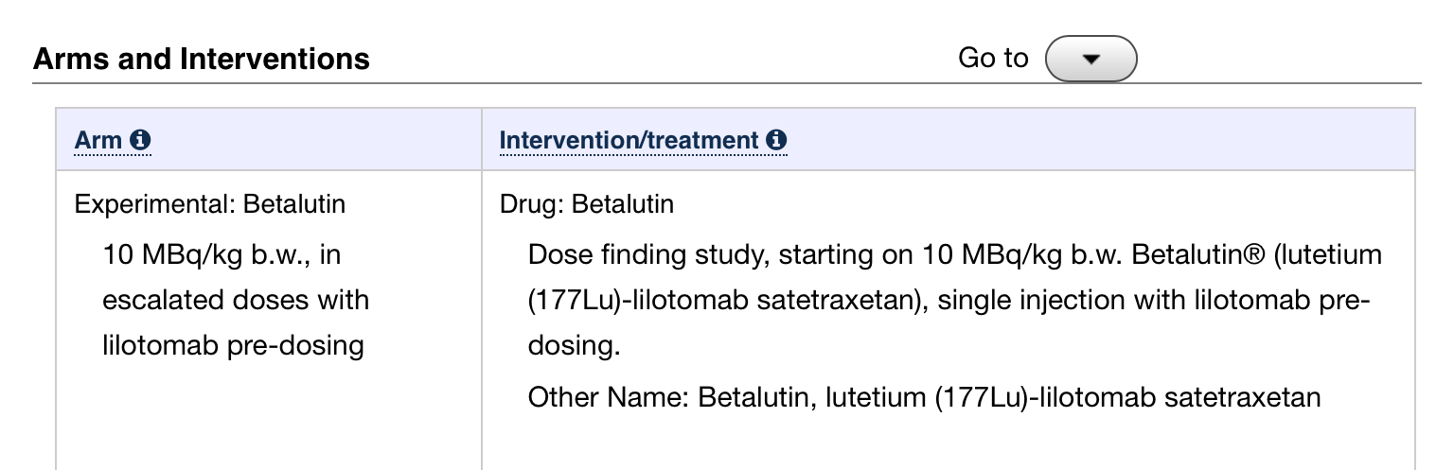Click 'lilotomab pre-dosing' line in Arm cell

click(233, 345)
